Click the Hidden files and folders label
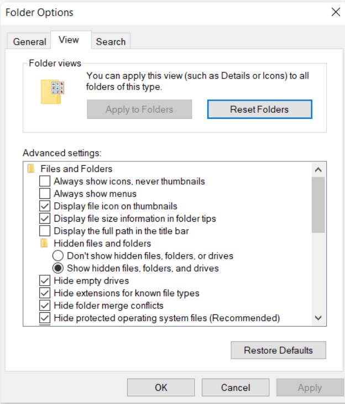 pos(102,244)
